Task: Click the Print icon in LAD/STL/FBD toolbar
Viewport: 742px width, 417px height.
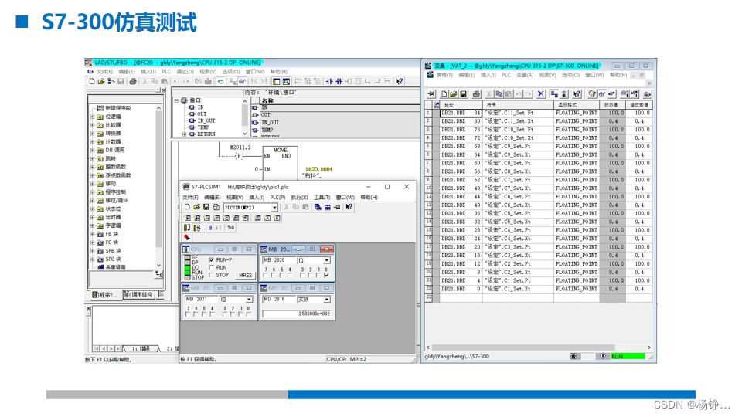Action: pos(133,81)
